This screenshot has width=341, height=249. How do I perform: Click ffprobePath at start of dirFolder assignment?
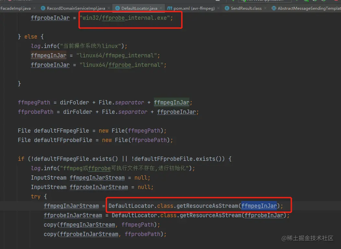pos(36,112)
